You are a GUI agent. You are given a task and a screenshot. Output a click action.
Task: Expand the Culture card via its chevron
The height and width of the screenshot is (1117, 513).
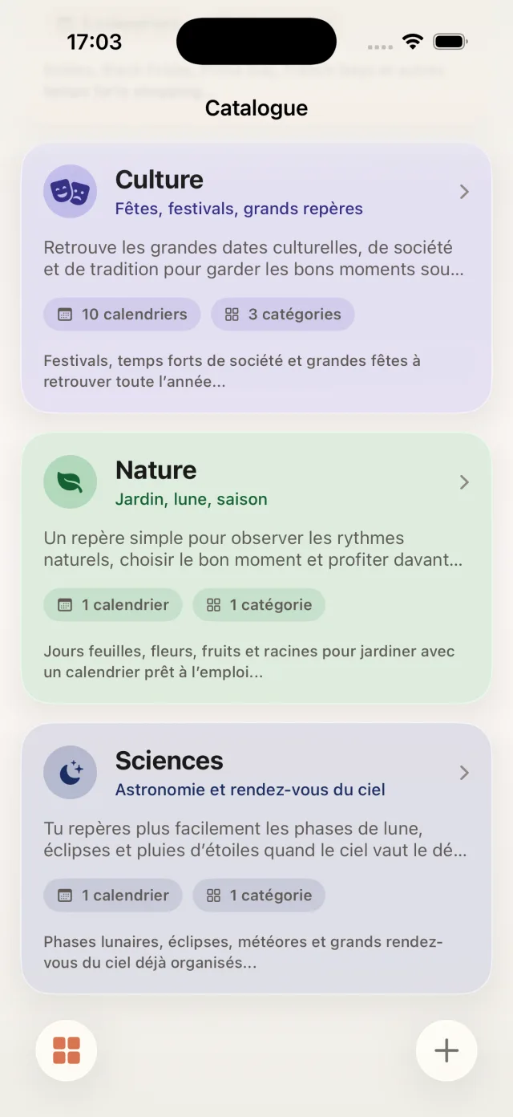pyautogui.click(x=463, y=191)
